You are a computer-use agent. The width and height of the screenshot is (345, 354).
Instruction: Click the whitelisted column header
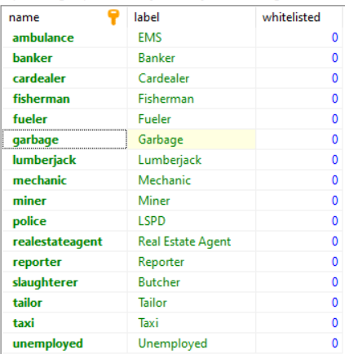[299, 17]
